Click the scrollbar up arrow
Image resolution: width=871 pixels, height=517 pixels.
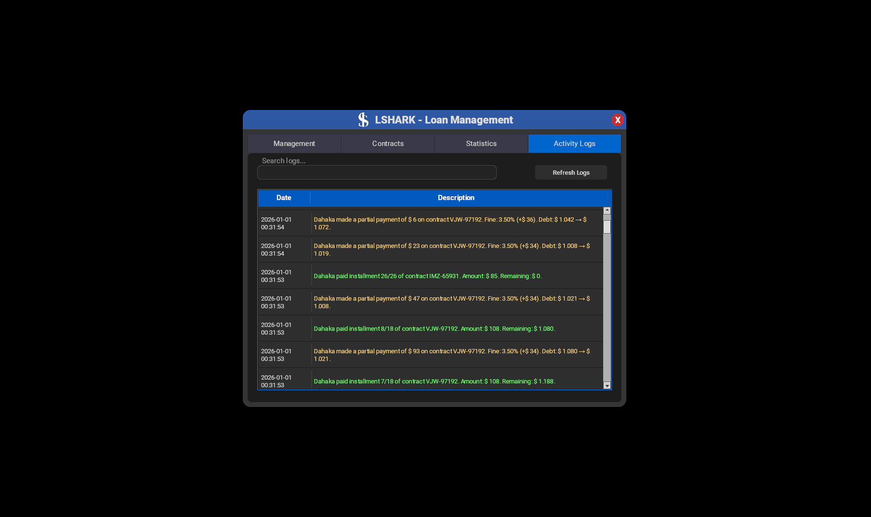pos(607,211)
